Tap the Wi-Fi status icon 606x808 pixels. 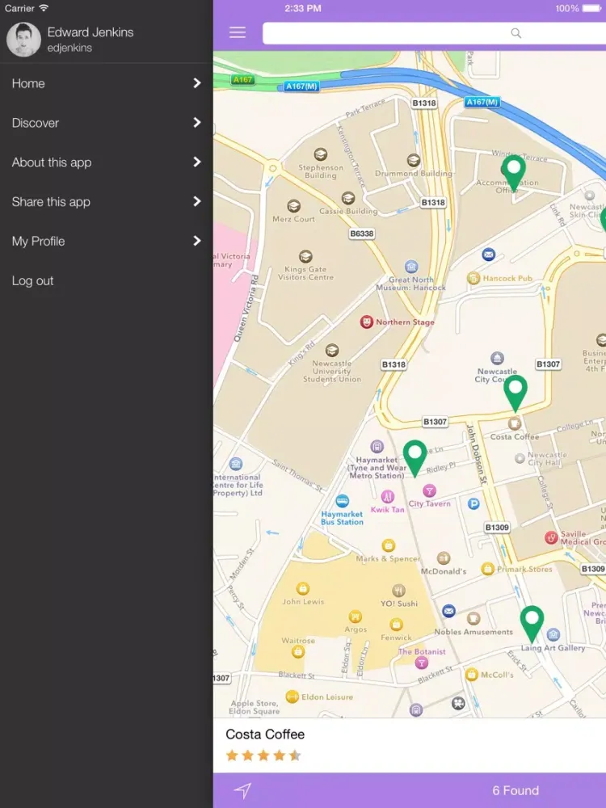[44, 8]
